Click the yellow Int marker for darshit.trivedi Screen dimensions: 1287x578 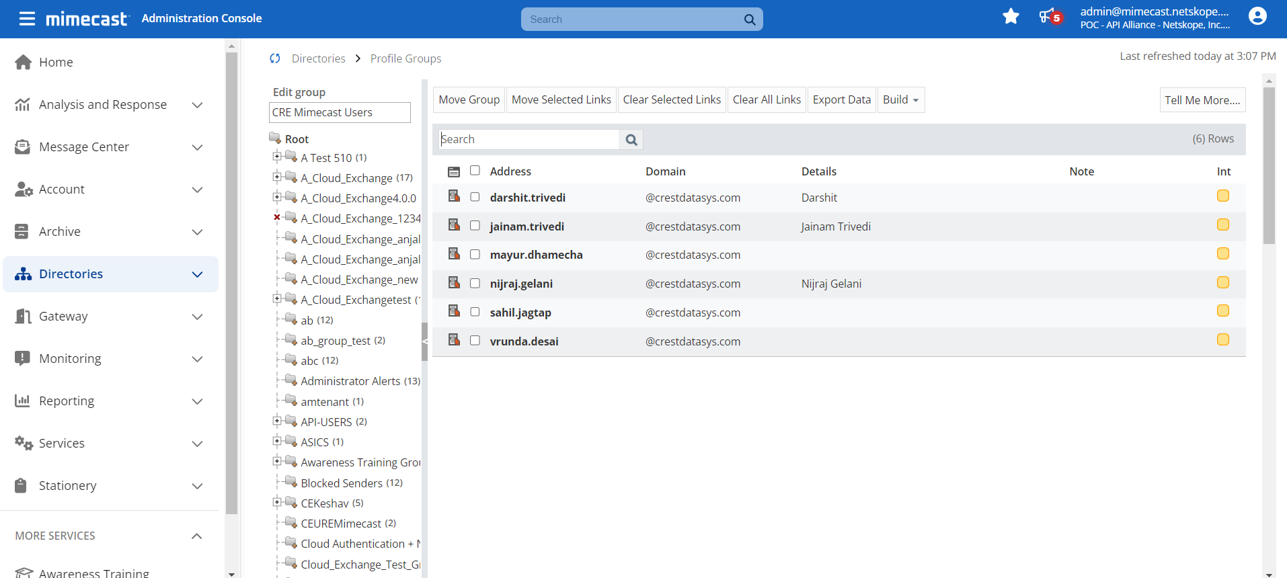(x=1223, y=196)
